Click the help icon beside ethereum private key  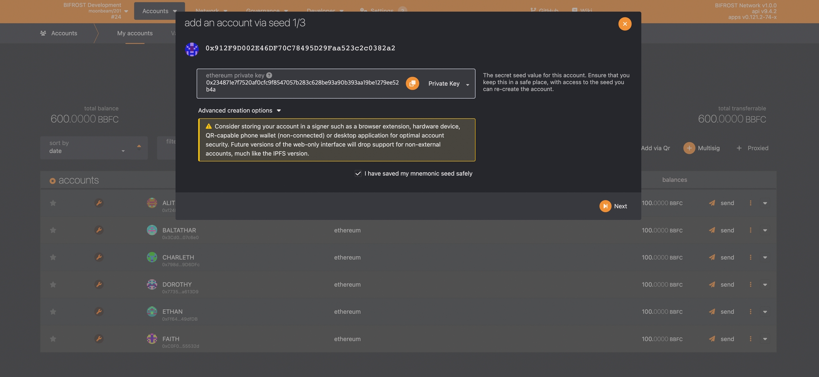coord(269,75)
